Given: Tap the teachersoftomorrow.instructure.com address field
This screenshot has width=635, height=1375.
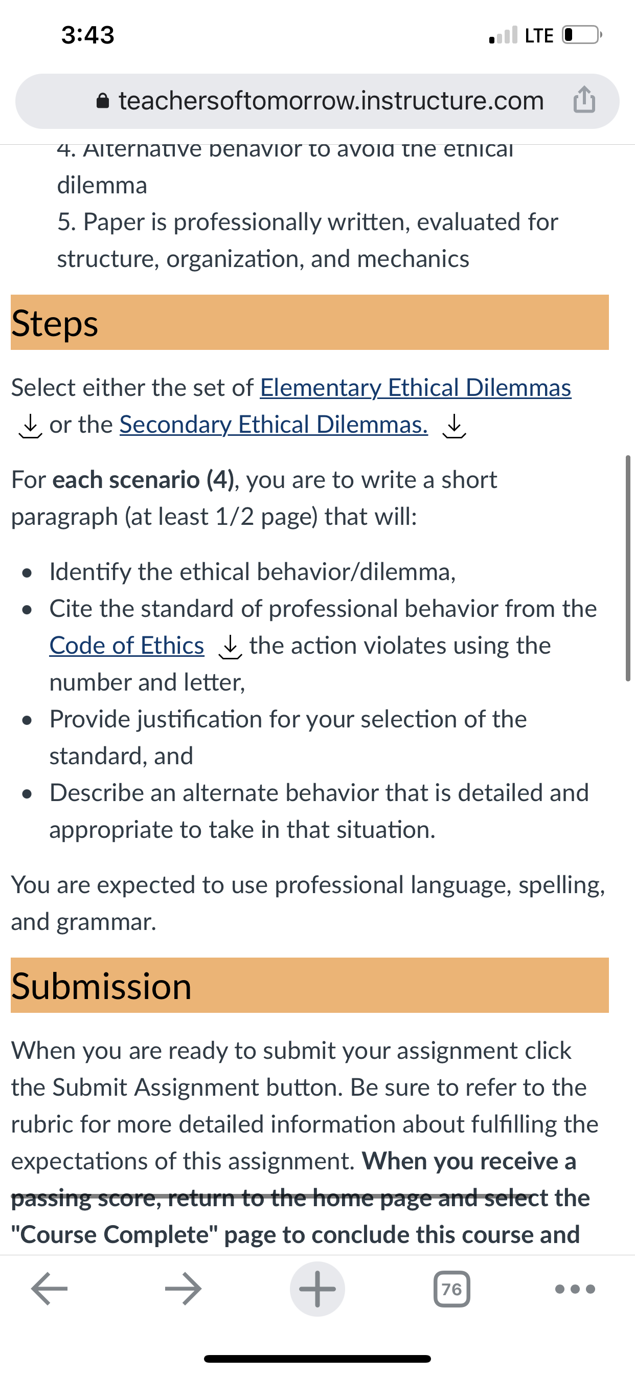Looking at the screenshot, I should tap(318, 101).
